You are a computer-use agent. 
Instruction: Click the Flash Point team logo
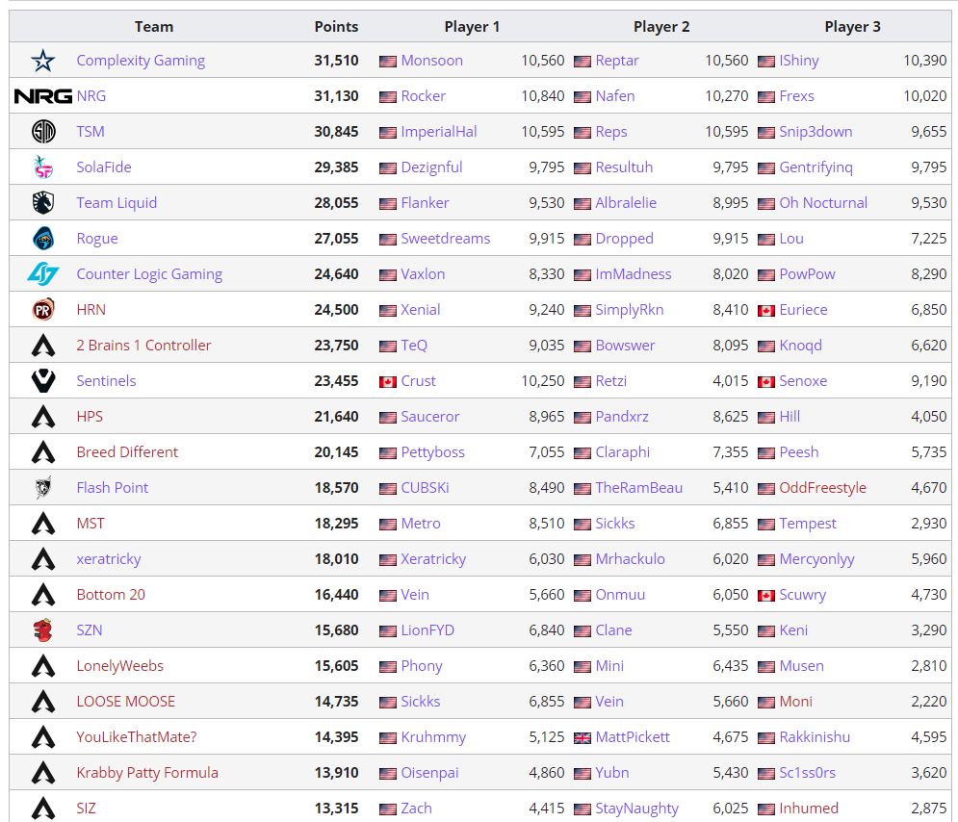point(41,487)
